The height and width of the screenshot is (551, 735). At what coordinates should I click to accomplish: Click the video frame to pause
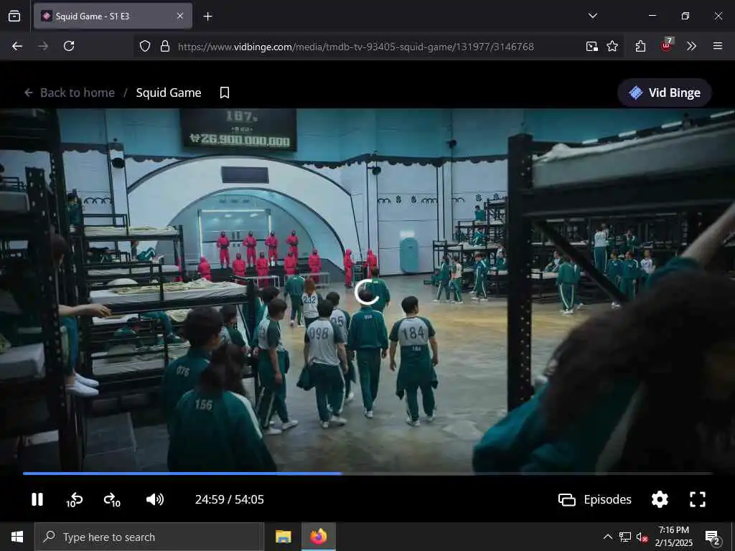click(x=367, y=291)
